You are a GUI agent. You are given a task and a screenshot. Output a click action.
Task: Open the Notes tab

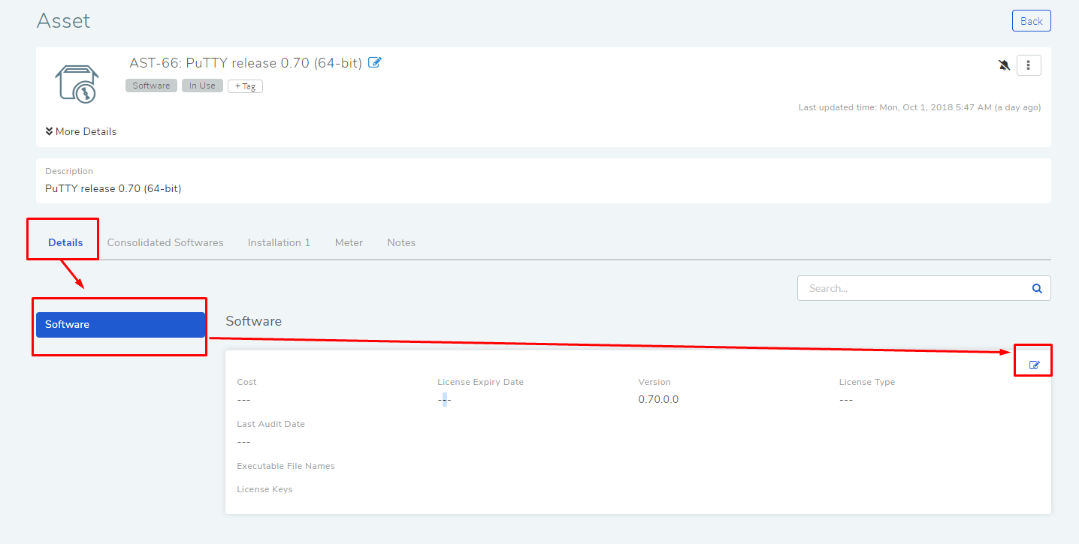[401, 242]
